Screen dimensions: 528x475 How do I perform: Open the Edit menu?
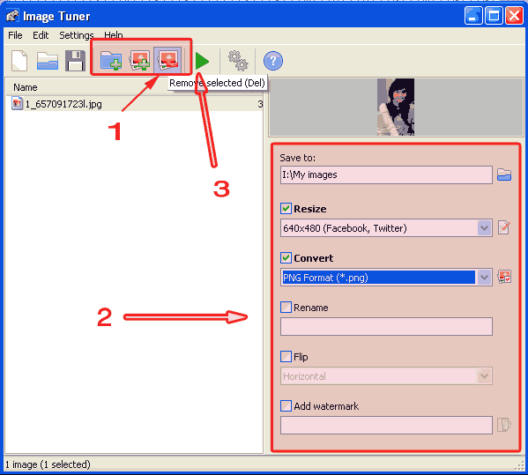click(x=41, y=35)
